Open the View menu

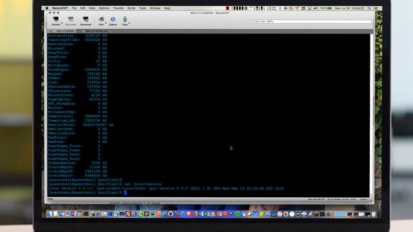click(x=92, y=8)
